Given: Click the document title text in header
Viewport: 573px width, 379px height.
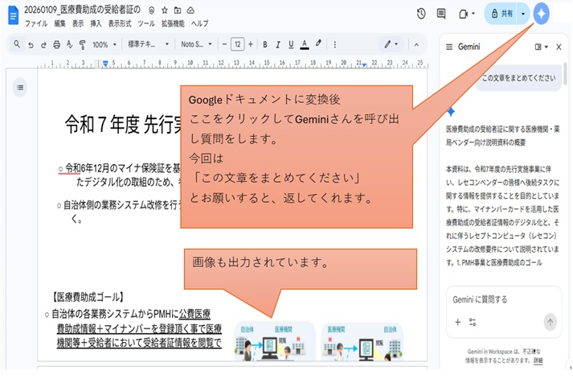Looking at the screenshot, I should (82, 10).
